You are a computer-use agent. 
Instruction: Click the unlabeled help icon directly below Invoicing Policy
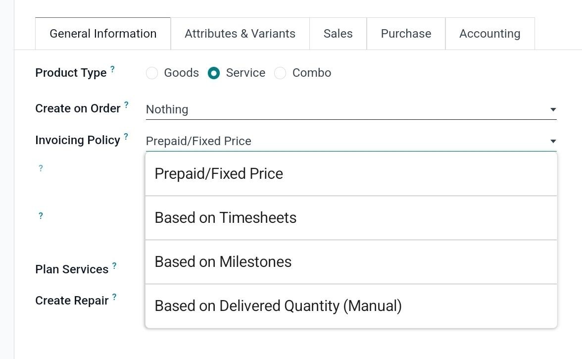(41, 168)
